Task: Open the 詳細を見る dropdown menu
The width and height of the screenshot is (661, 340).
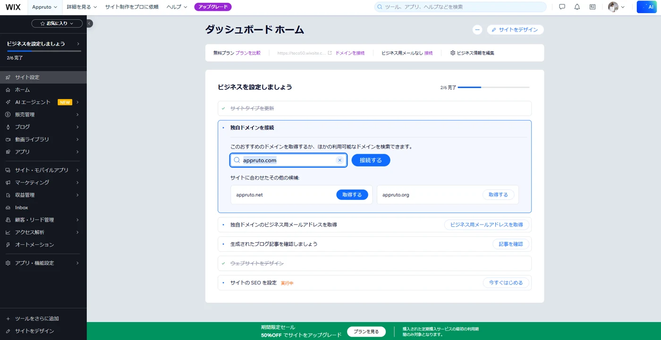Action: pyautogui.click(x=82, y=7)
